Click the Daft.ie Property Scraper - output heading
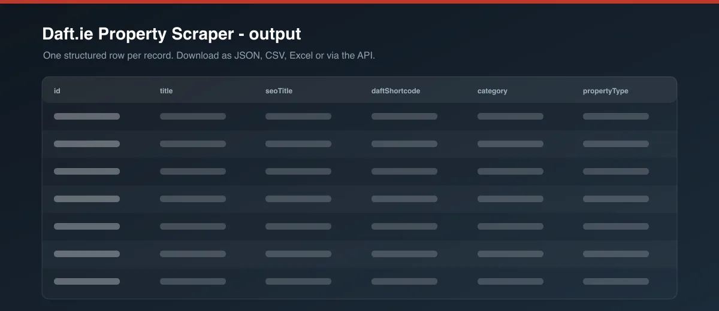Viewport: 719px width, 311px height. click(171, 33)
